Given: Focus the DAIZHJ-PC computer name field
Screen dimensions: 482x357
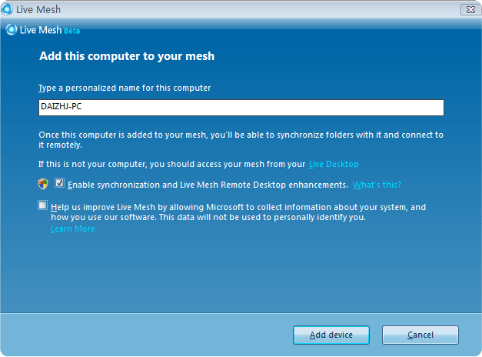Looking at the screenshot, I should click(241, 108).
